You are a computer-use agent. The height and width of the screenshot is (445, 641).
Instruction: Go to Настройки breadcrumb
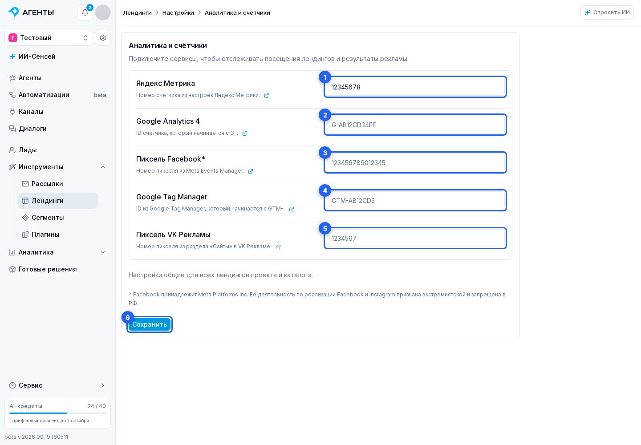coord(178,12)
